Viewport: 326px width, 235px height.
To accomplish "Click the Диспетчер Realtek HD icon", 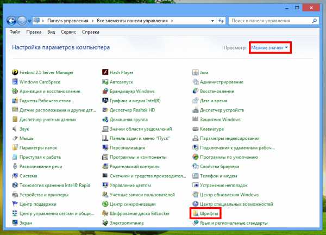I will 105,110.
